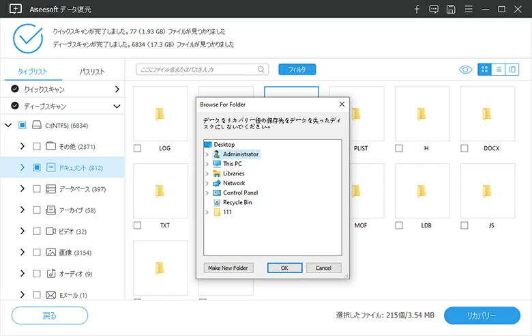Switch to list view

tap(499, 70)
